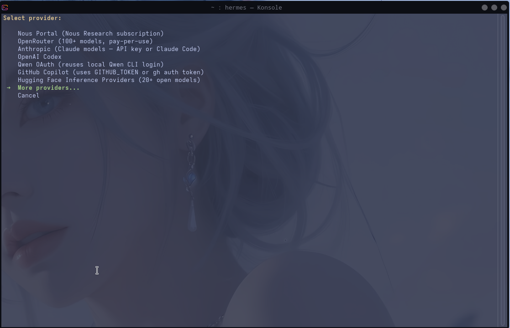Select the Qwen OAuth provider entry
Viewport: 510px width, 328px height.
click(90, 65)
